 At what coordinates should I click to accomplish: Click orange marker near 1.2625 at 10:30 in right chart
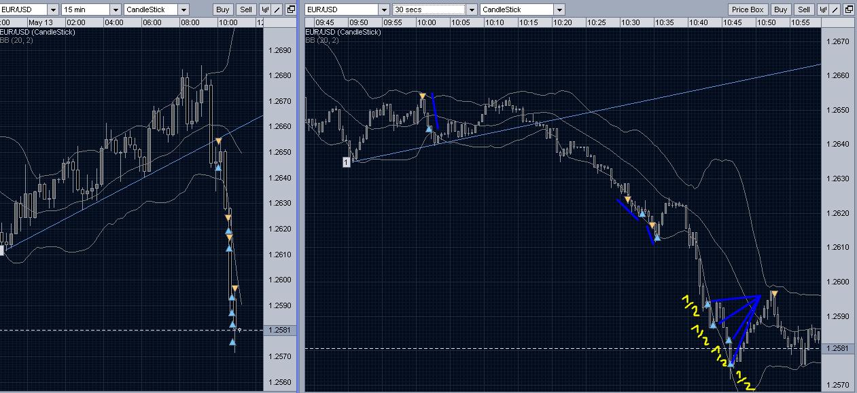[627, 200]
